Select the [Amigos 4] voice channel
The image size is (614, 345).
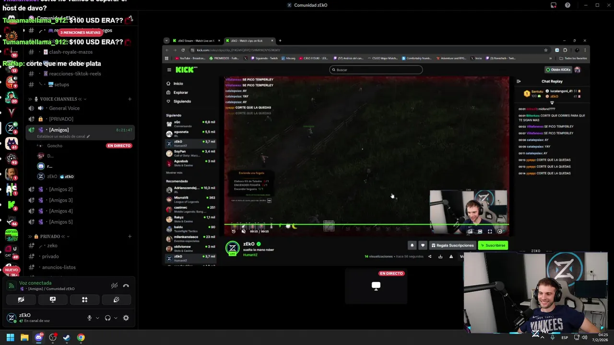(x=60, y=211)
